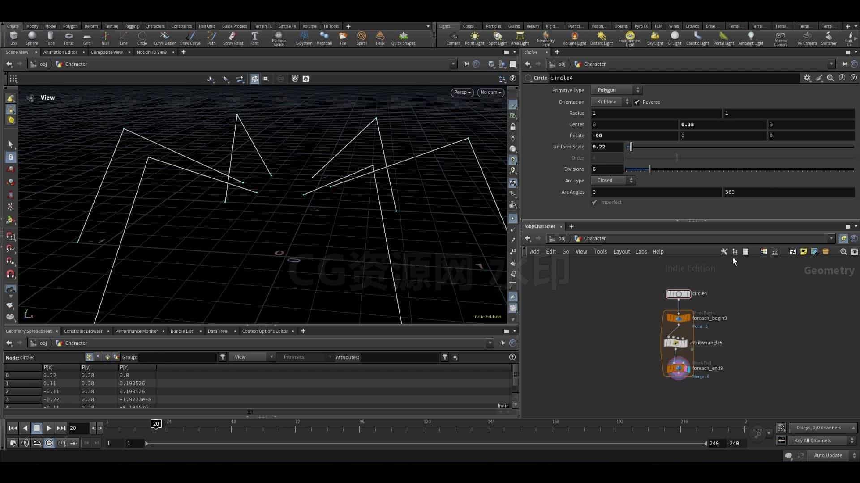860x483 pixels.
Task: Open the Primitive Type dropdown
Action: (616, 90)
